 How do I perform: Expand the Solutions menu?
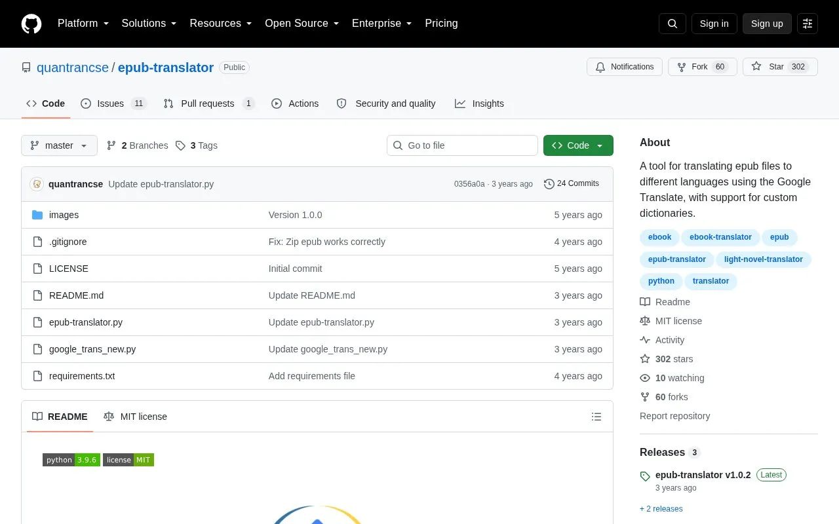pos(149,24)
